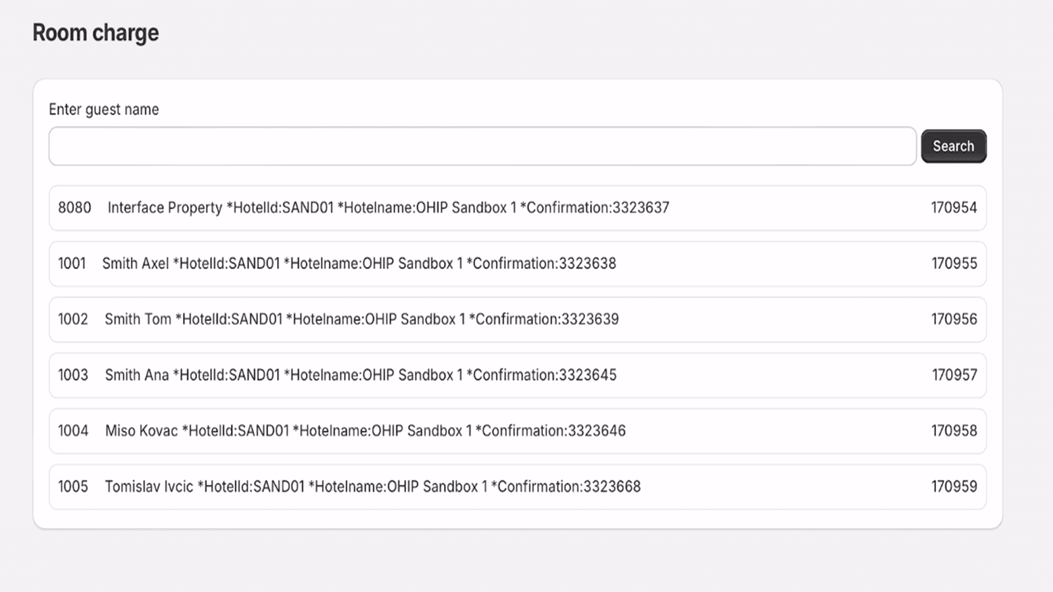Click room number 8080
The image size is (1053, 592).
point(74,208)
